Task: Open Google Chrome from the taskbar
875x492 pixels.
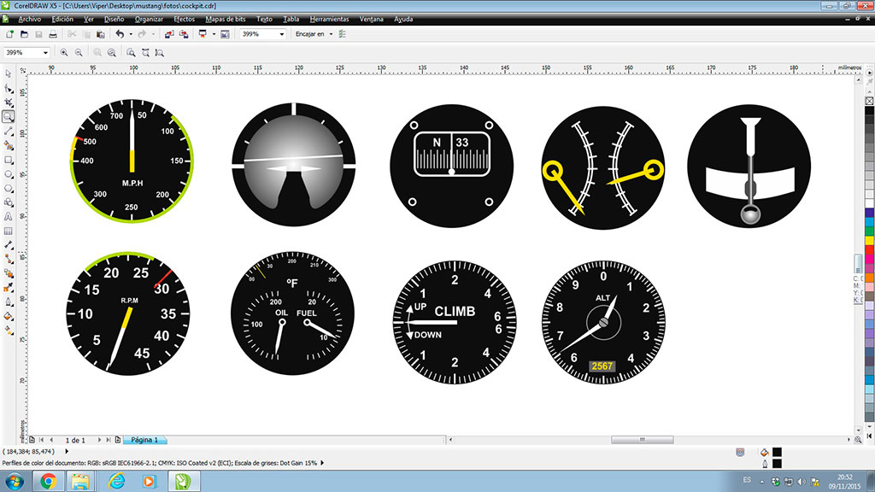Action: click(48, 481)
